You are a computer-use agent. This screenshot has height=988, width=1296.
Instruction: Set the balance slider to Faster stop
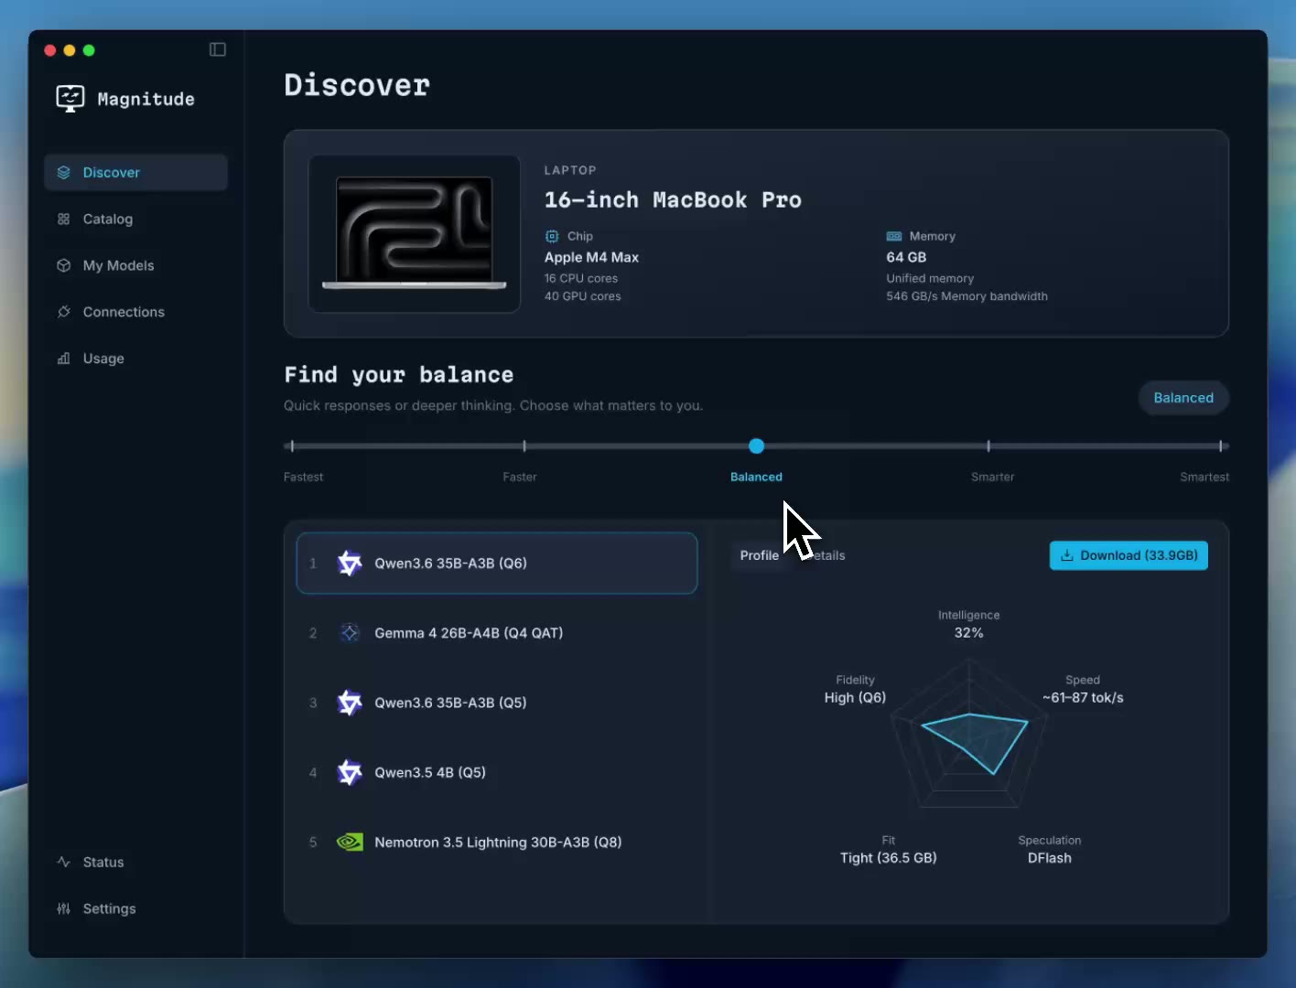point(524,446)
